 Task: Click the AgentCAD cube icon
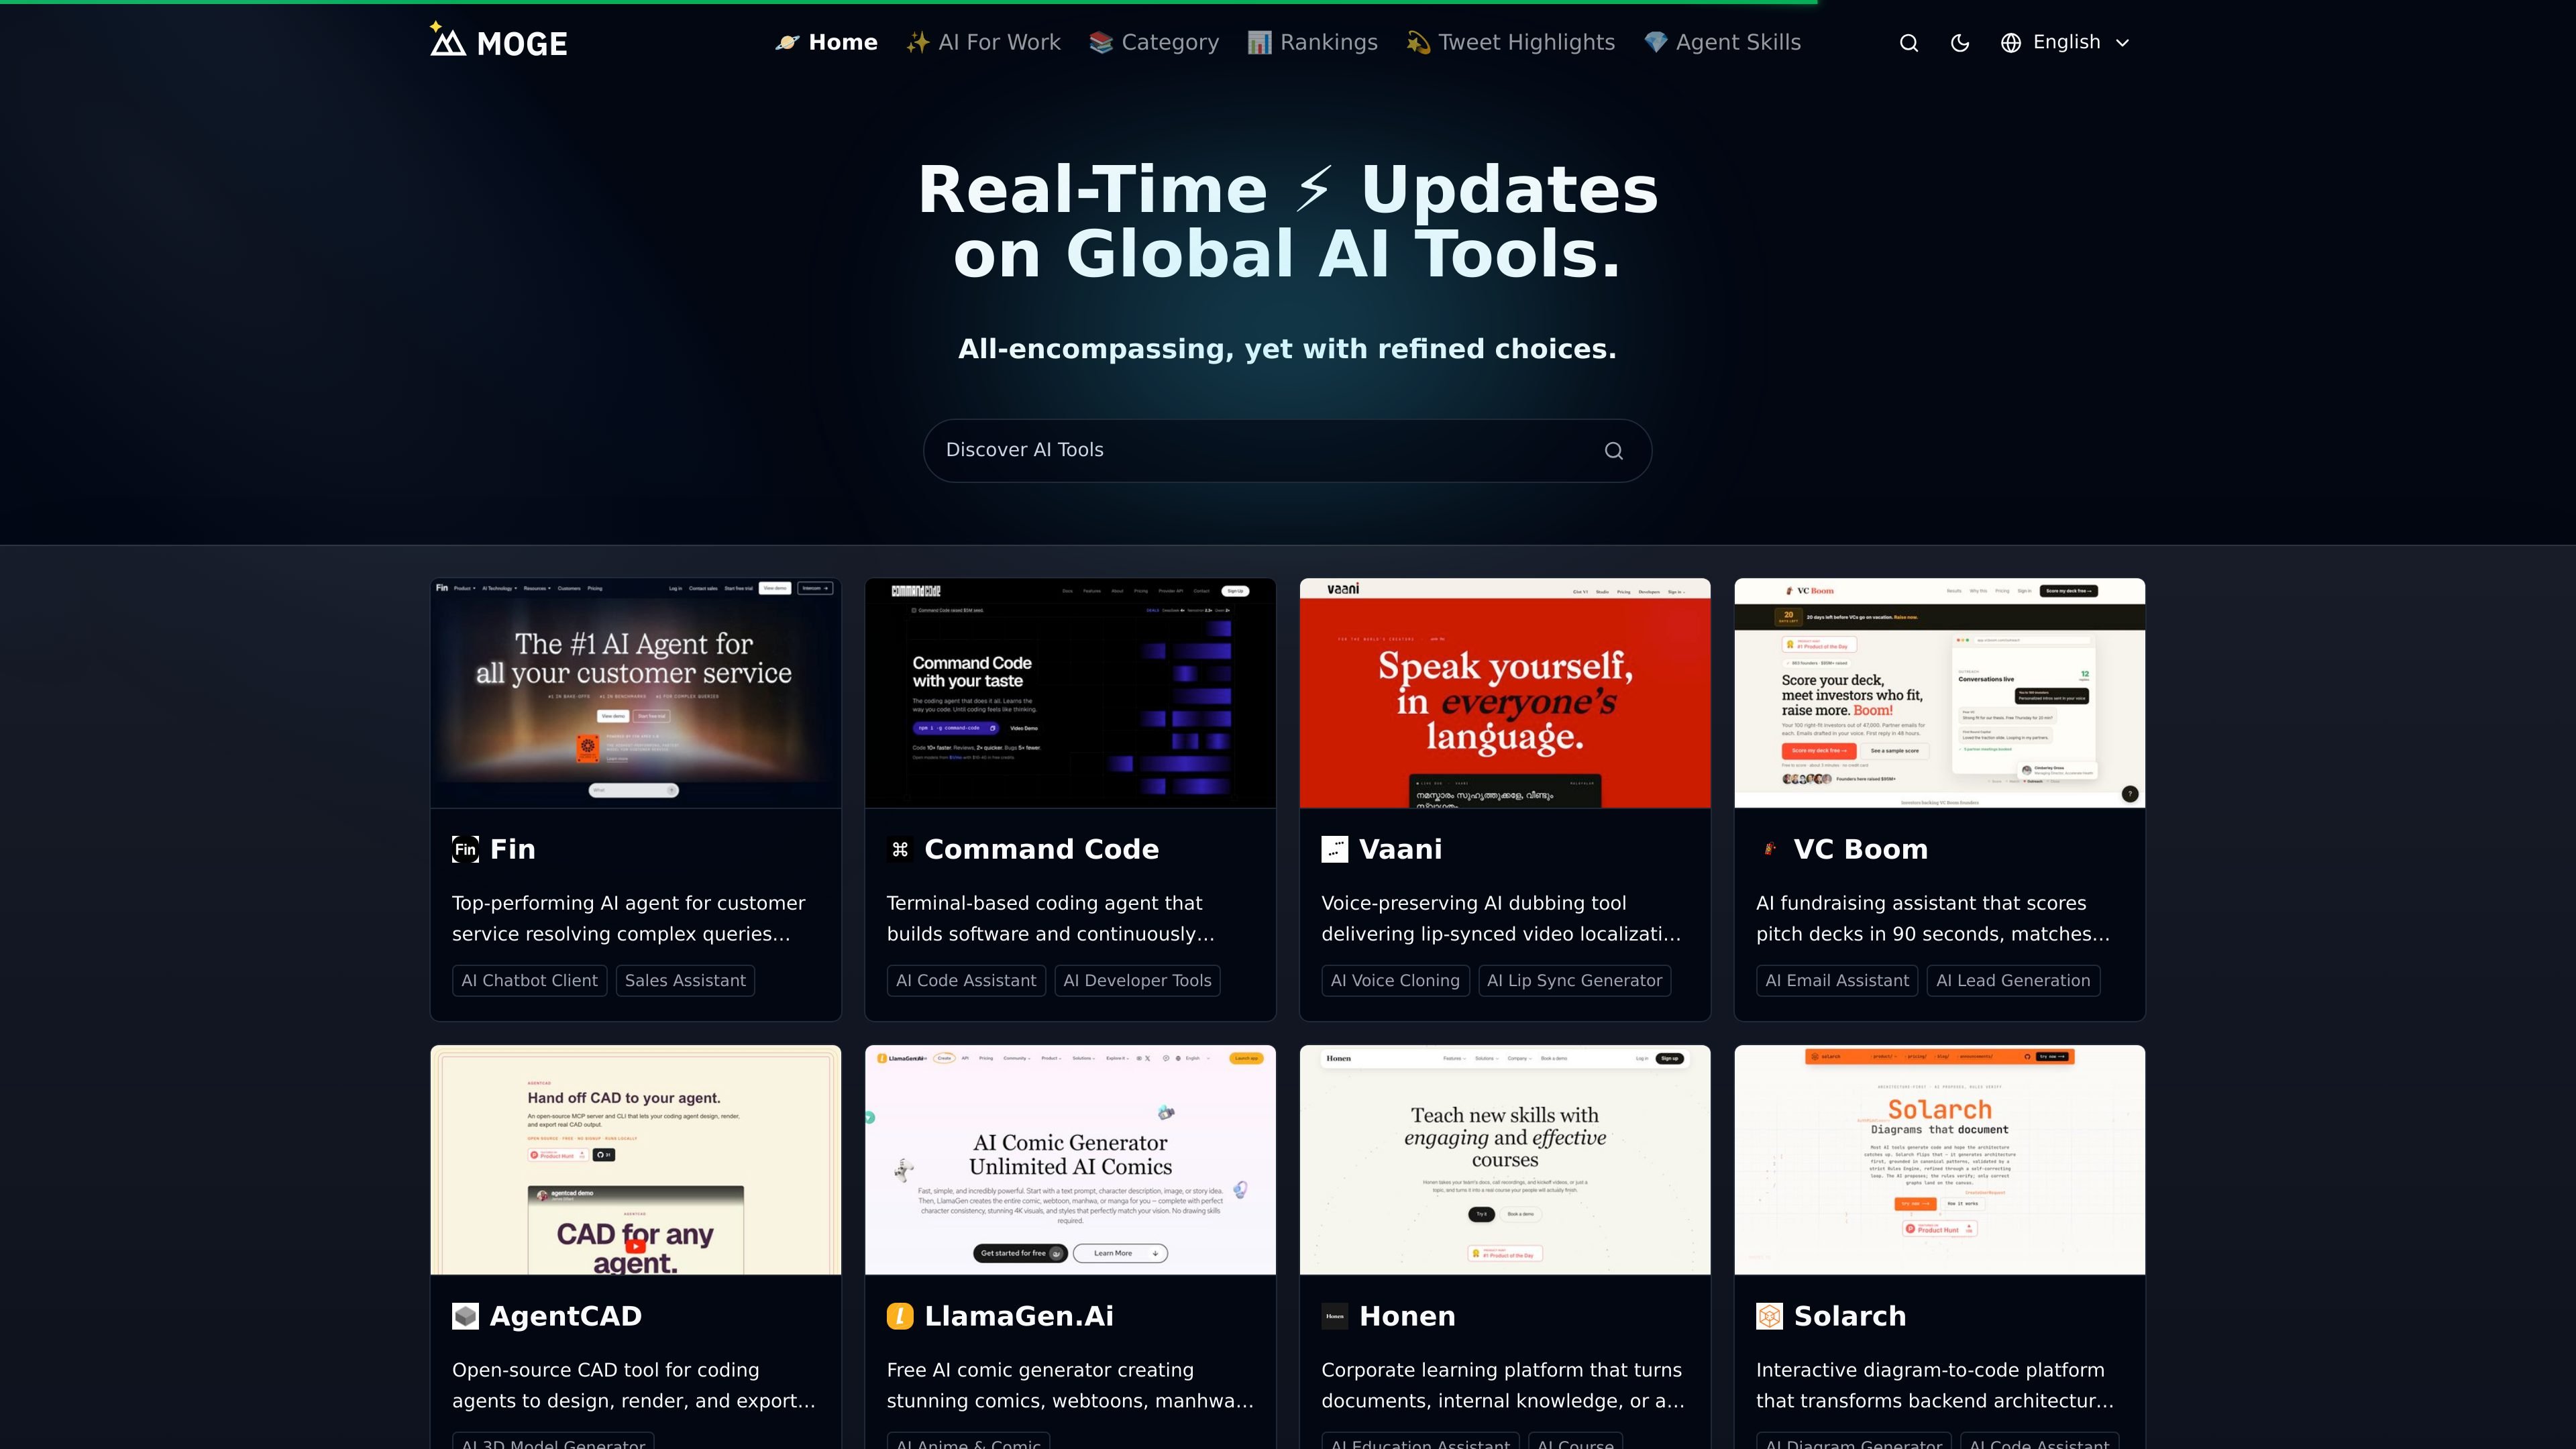[x=465, y=1317]
